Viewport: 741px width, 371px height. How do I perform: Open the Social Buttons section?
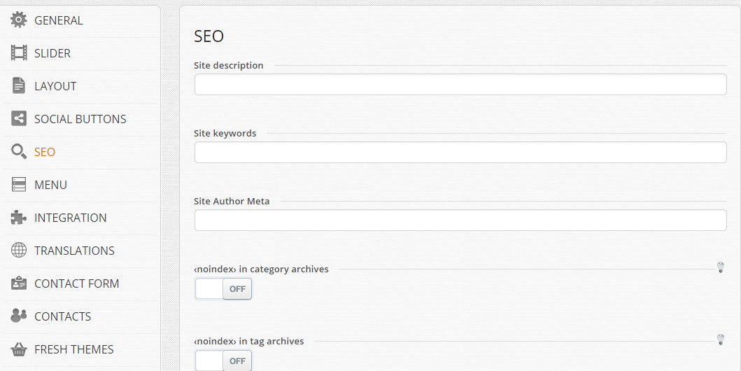[x=80, y=119]
